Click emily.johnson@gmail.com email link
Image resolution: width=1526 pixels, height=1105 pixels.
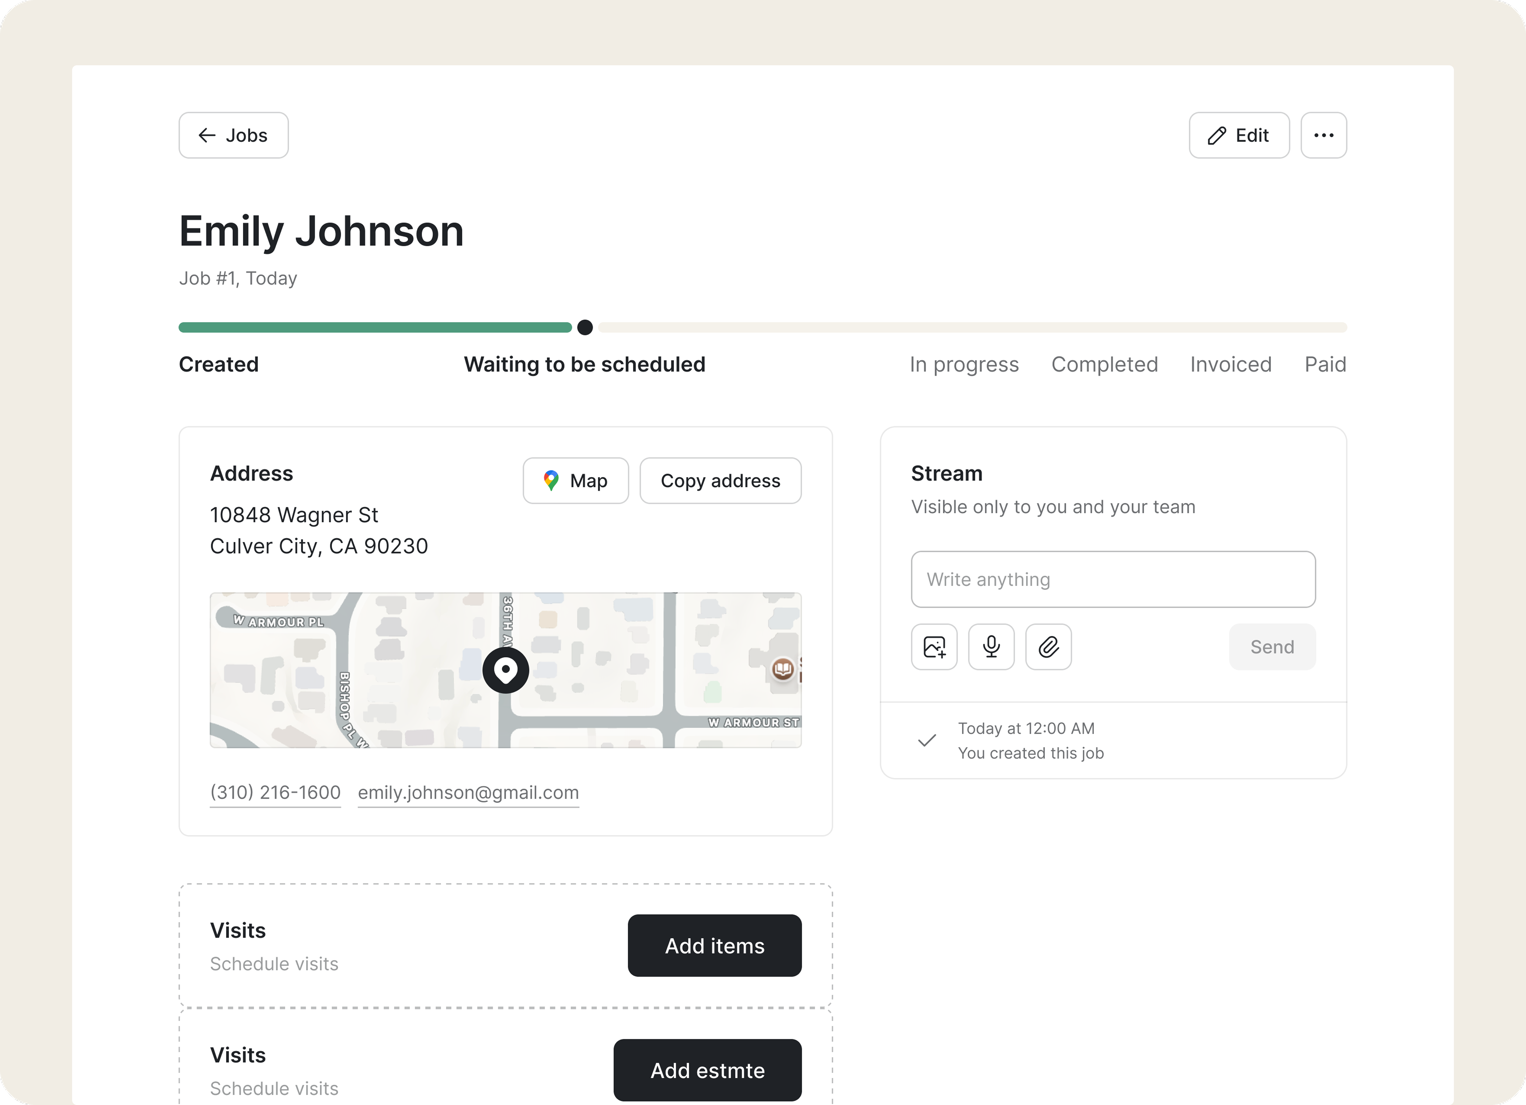468,792
